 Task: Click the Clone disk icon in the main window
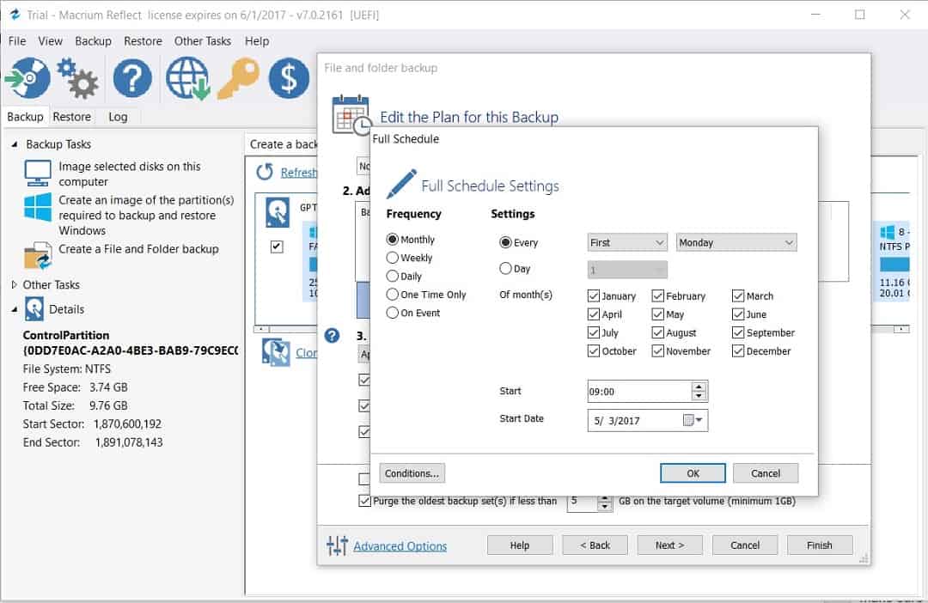click(x=276, y=352)
